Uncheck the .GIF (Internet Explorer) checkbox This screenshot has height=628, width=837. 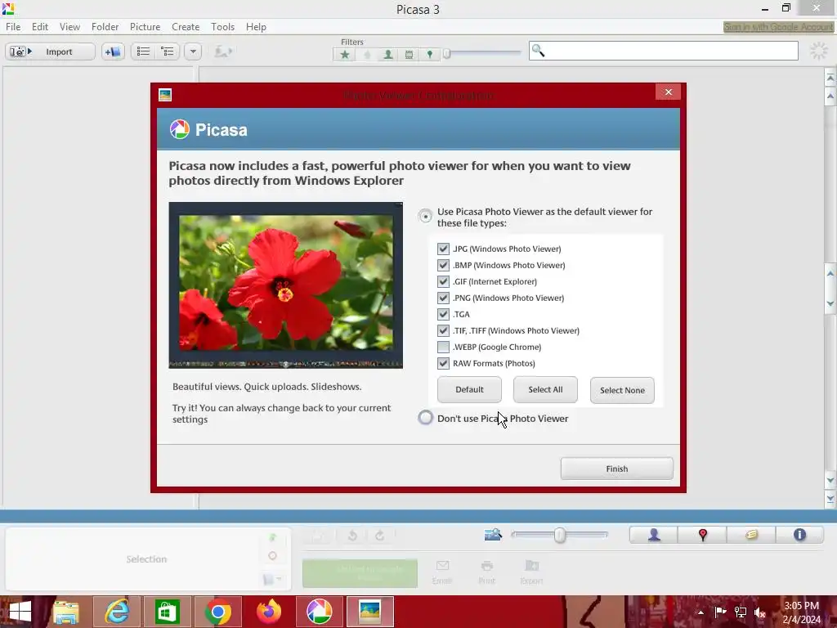pyautogui.click(x=443, y=281)
